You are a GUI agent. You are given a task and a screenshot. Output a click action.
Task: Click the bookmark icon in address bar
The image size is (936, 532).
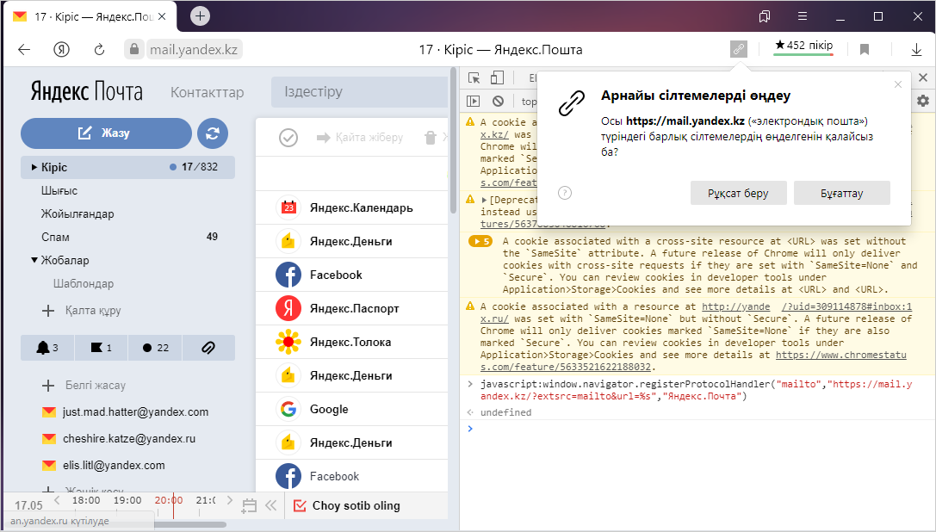[x=865, y=49]
